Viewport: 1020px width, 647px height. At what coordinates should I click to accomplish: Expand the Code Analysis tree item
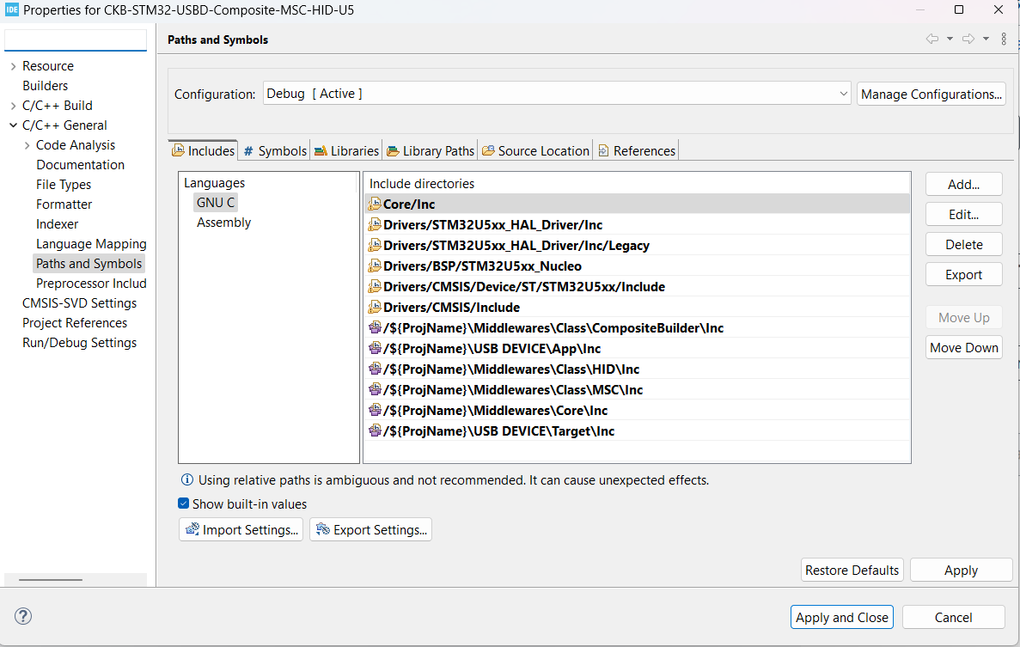[26, 144]
